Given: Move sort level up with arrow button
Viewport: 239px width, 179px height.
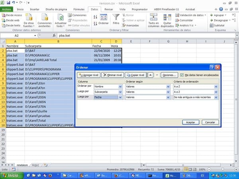Looking at the screenshot, I should pyautogui.click(x=151, y=75).
